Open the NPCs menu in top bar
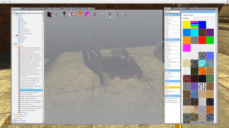 coord(10,2)
